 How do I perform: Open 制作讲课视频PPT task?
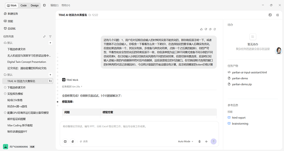(17, 132)
